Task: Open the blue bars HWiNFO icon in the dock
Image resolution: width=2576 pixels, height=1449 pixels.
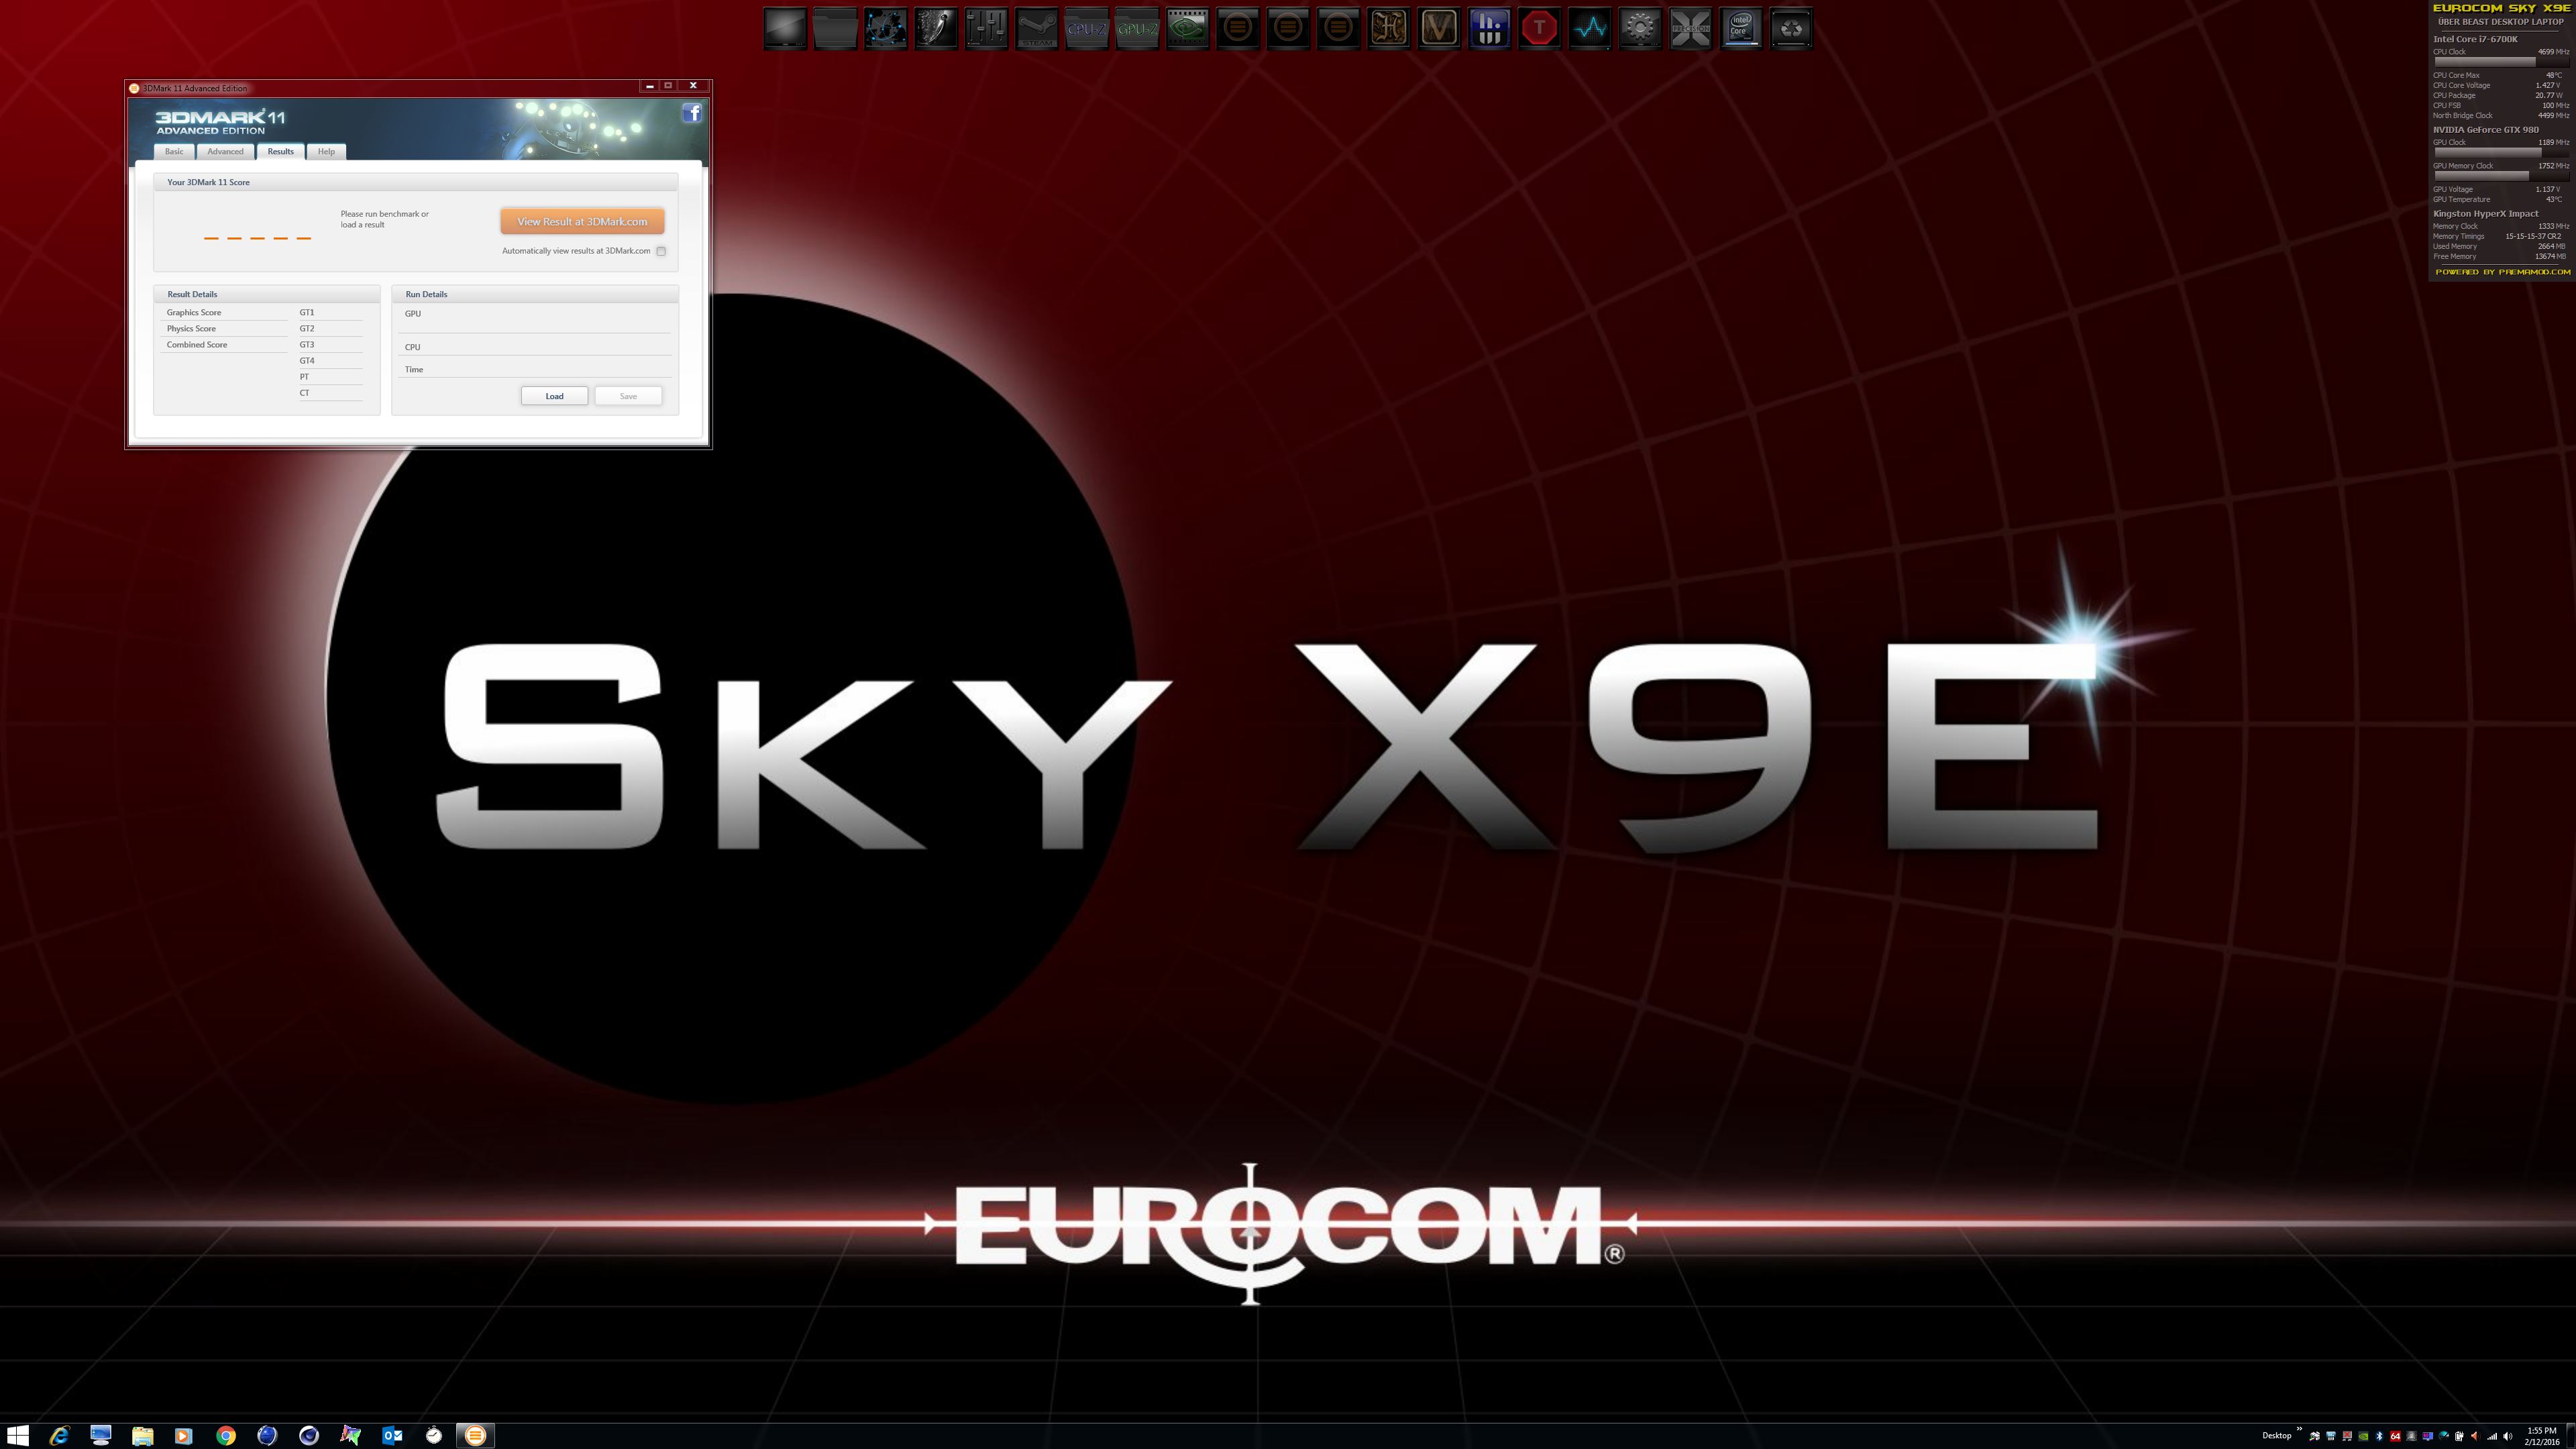Action: point(1490,28)
